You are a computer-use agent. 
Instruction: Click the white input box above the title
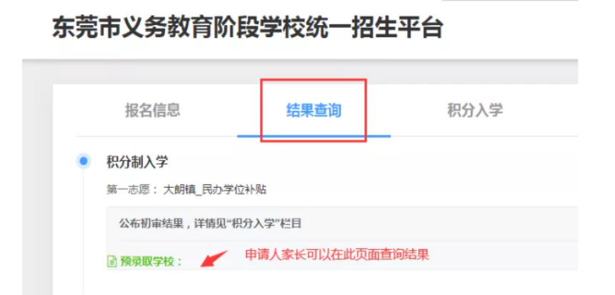tap(510, 1)
